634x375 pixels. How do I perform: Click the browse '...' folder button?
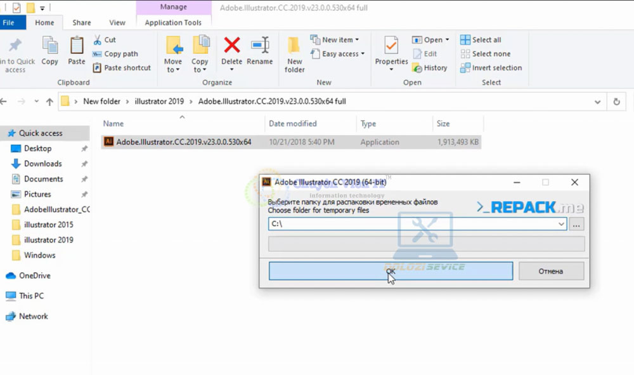[x=576, y=224]
